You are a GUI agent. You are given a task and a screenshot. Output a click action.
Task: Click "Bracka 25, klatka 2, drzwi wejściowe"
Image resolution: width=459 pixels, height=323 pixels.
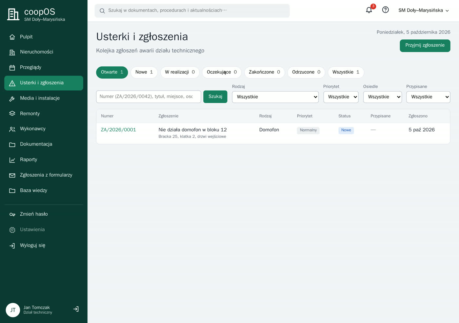tap(192, 137)
